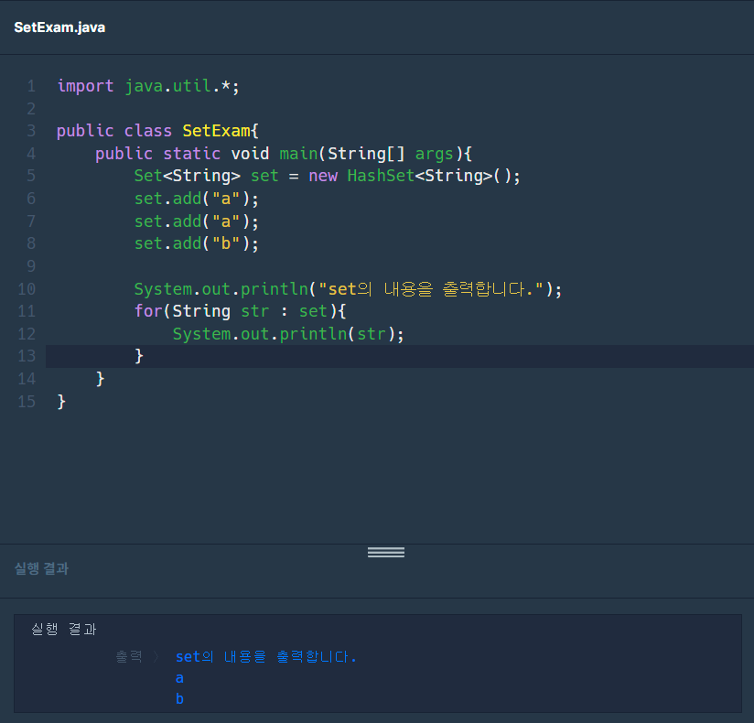Click the 'new' keyword on line 5

323,176
